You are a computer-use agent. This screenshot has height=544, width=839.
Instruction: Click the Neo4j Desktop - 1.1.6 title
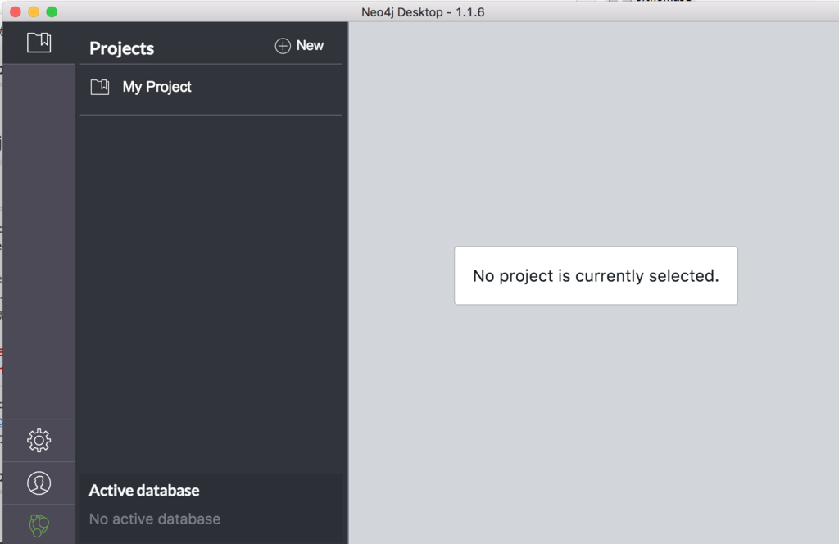pos(423,11)
